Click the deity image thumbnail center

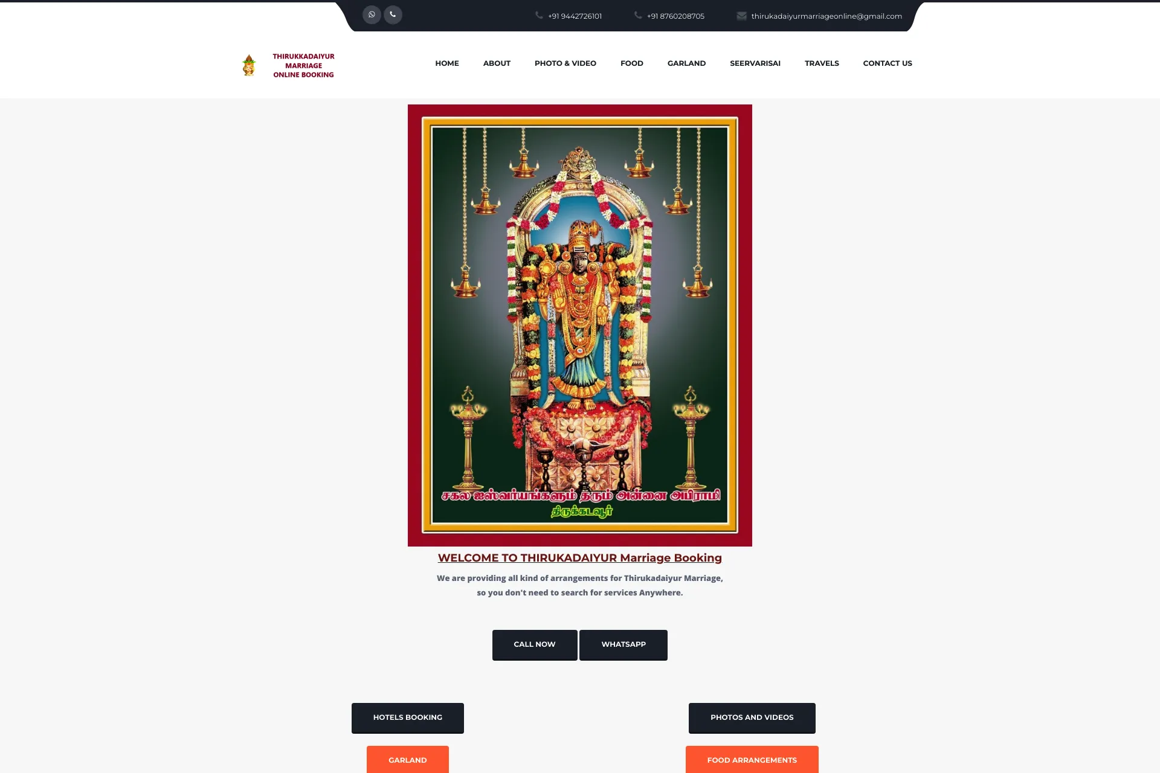point(579,324)
